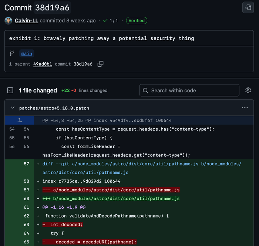
Task: Click the 'lines changed' label
Action: pos(93,90)
